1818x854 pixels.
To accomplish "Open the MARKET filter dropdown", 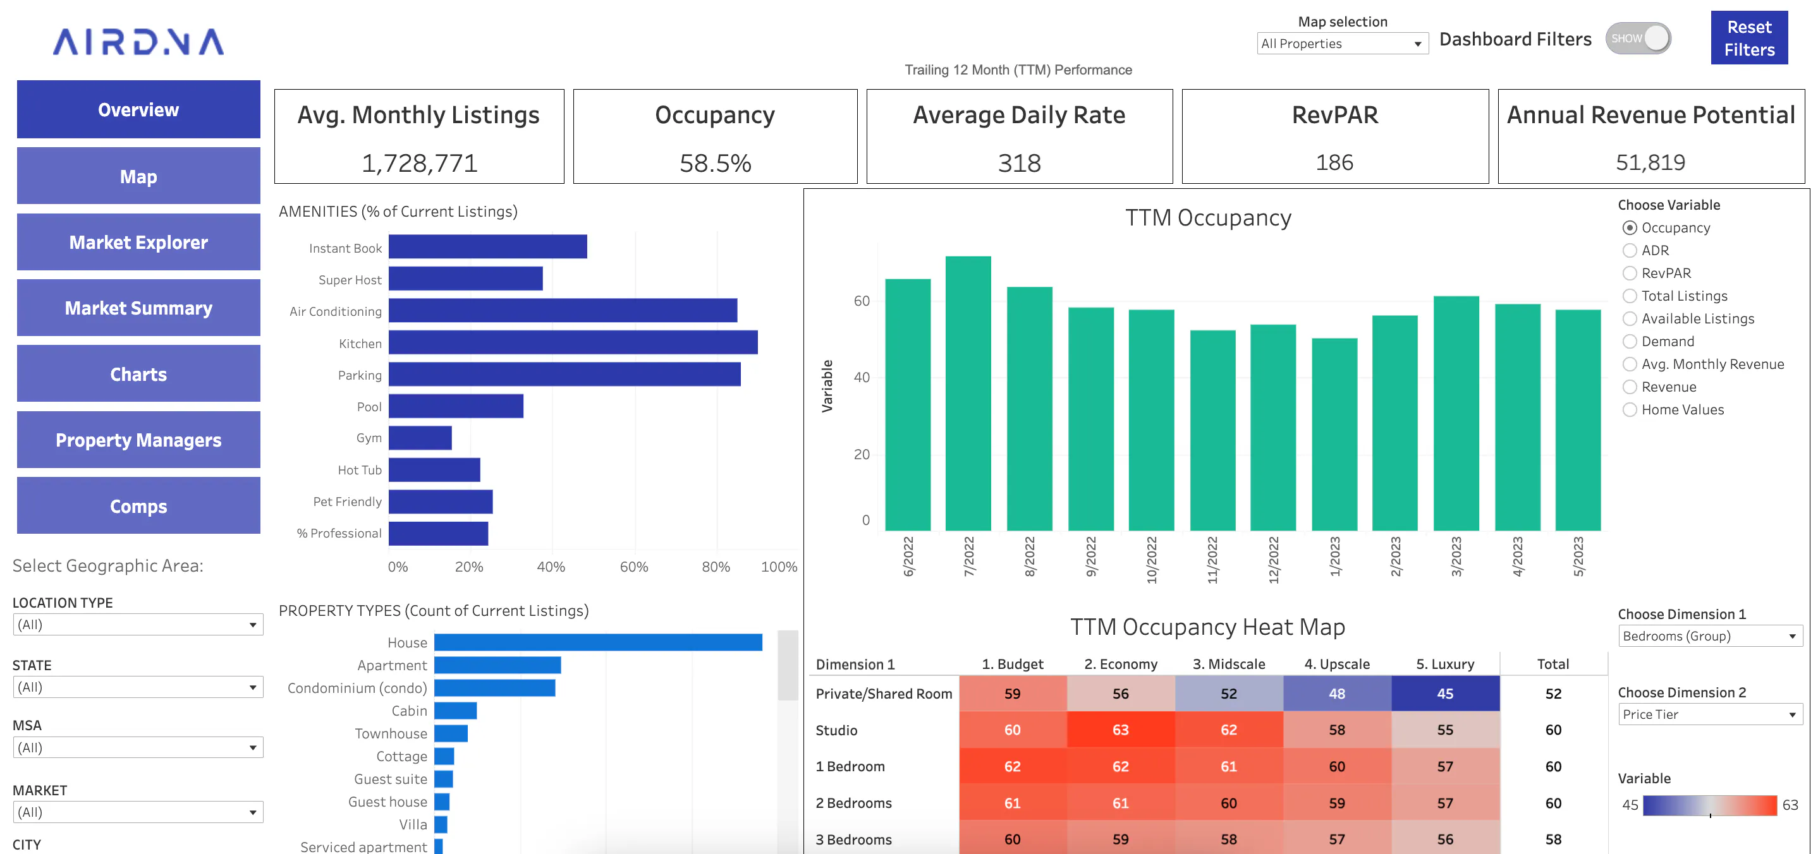I will coord(138,812).
